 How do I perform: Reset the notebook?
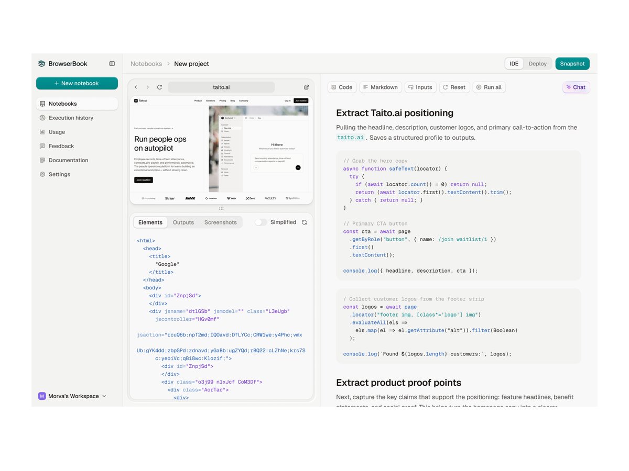pyautogui.click(x=453, y=87)
